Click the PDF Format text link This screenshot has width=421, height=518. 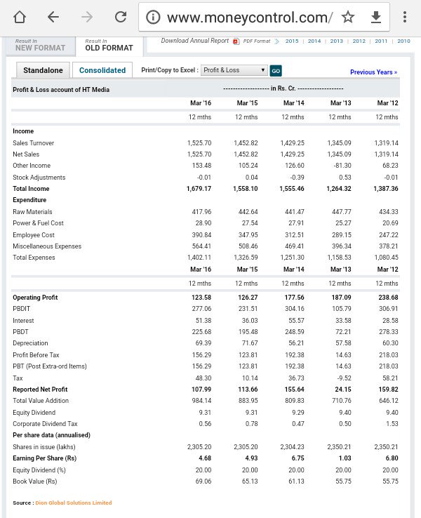(x=257, y=41)
